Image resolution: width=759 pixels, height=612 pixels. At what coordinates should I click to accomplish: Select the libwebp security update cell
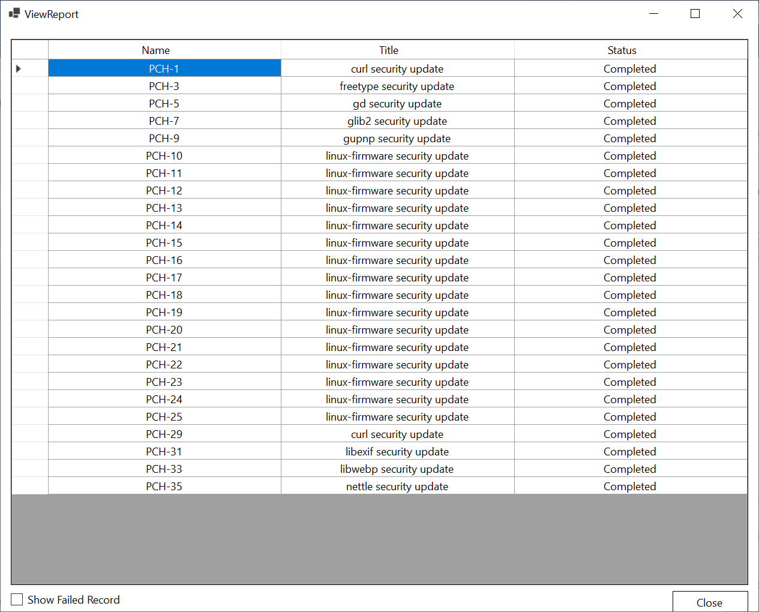point(397,469)
